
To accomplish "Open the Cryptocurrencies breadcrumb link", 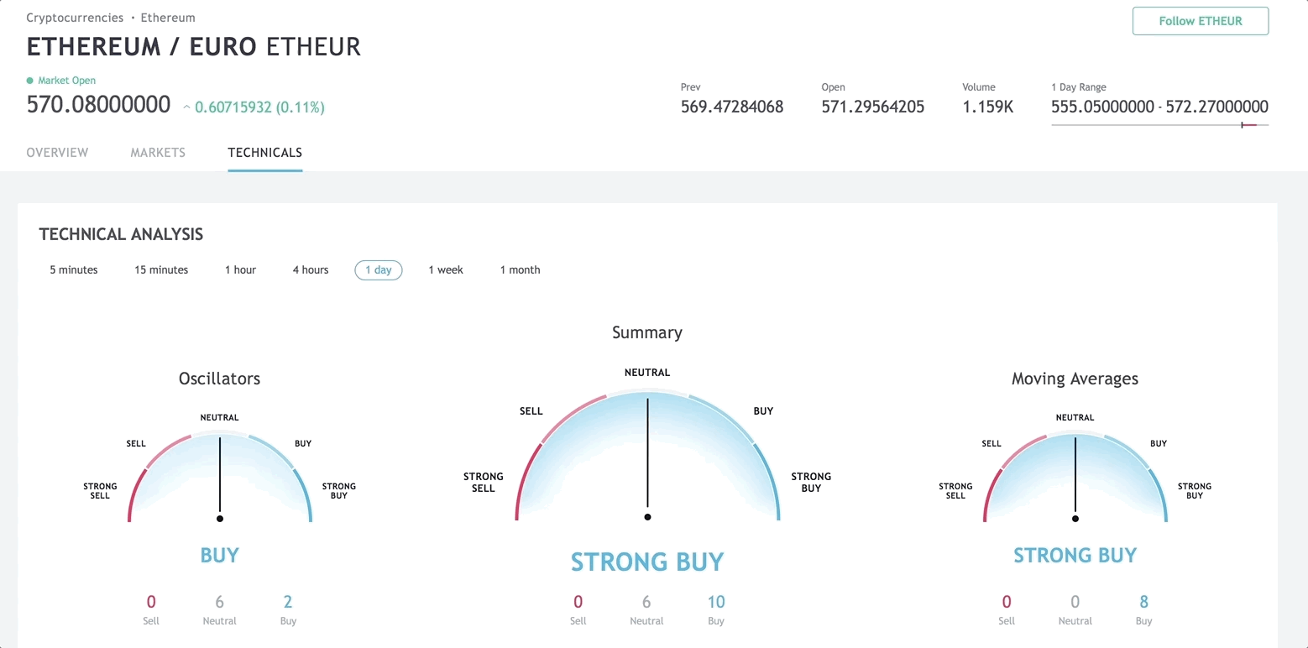I will click(75, 18).
